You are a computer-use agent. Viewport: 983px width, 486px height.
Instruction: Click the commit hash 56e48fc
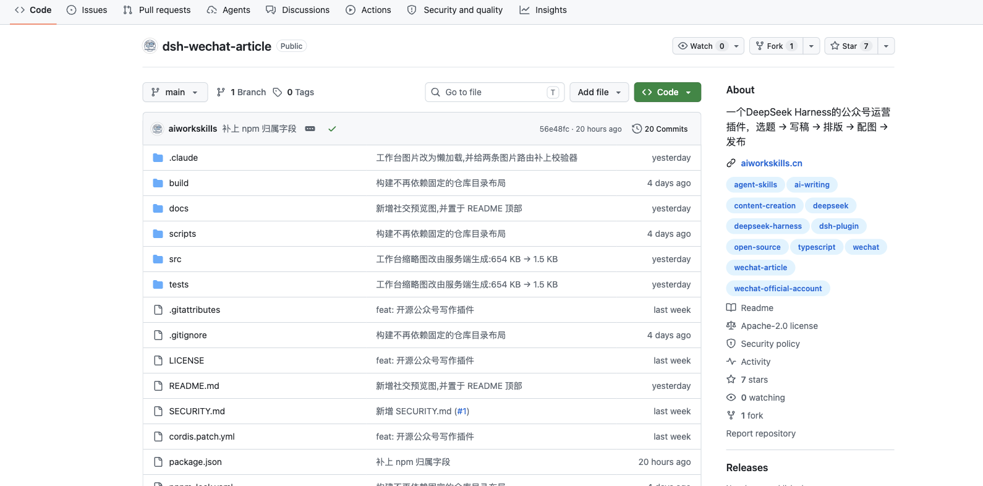(555, 129)
